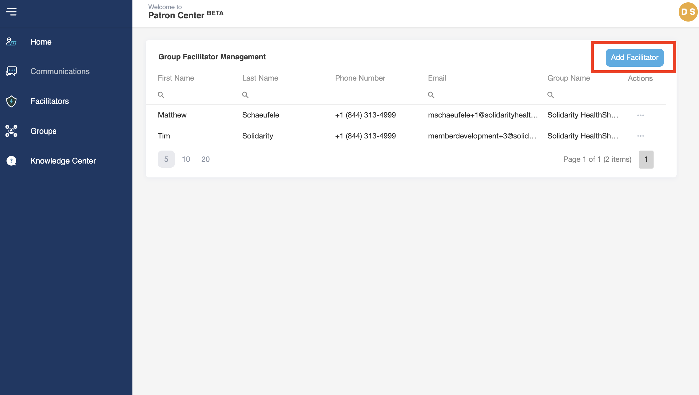Click the Facilitators shield icon
699x395 pixels.
[11, 101]
